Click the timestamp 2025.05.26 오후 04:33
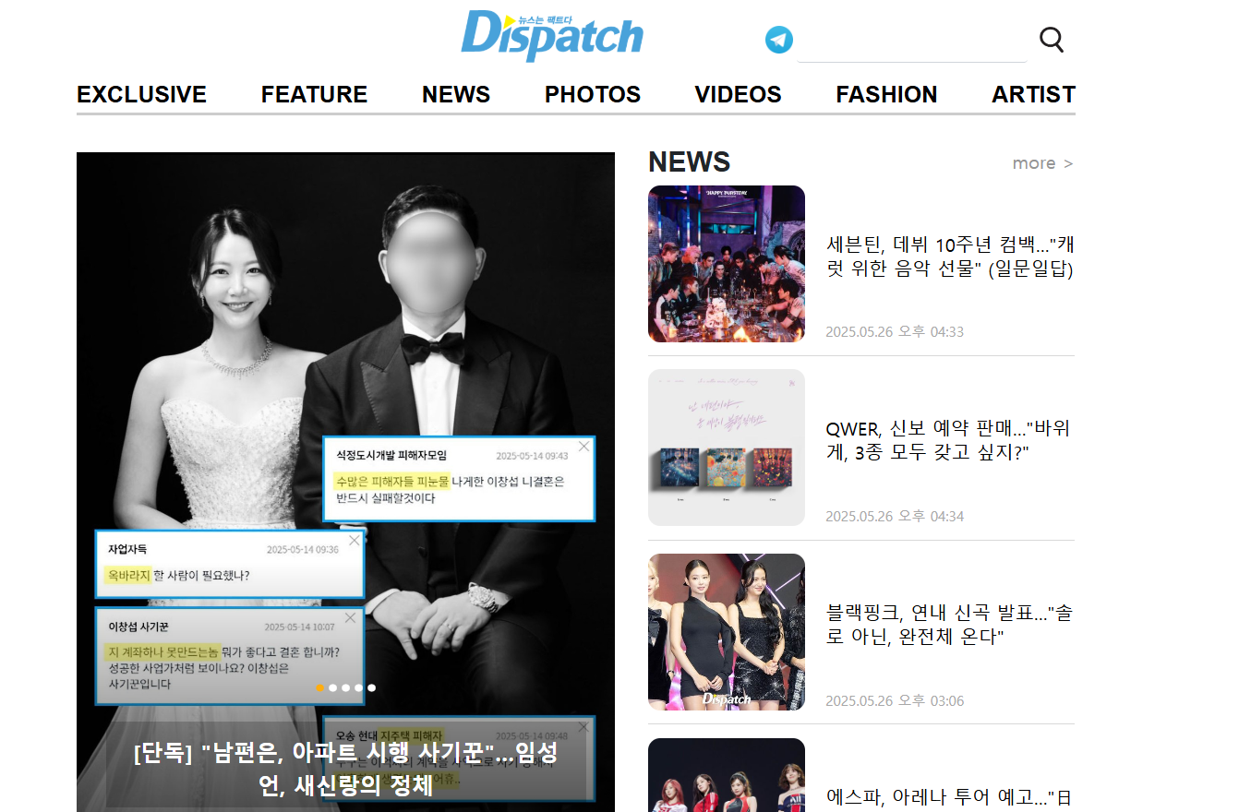1239x812 pixels. [x=895, y=332]
